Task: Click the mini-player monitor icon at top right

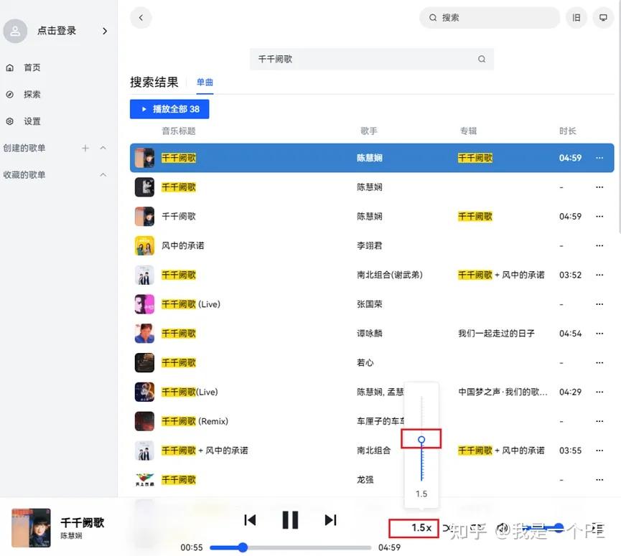Action: pyautogui.click(x=603, y=17)
